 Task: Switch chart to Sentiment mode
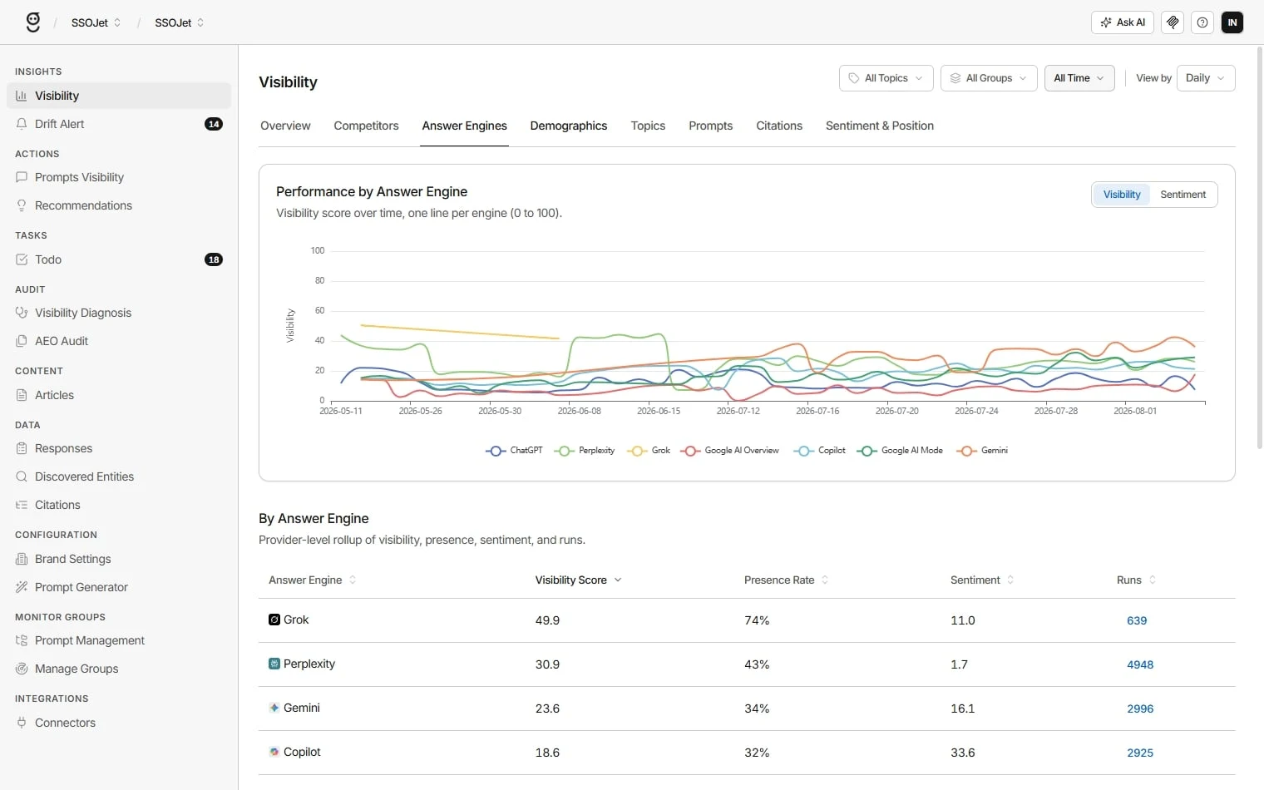click(x=1183, y=195)
